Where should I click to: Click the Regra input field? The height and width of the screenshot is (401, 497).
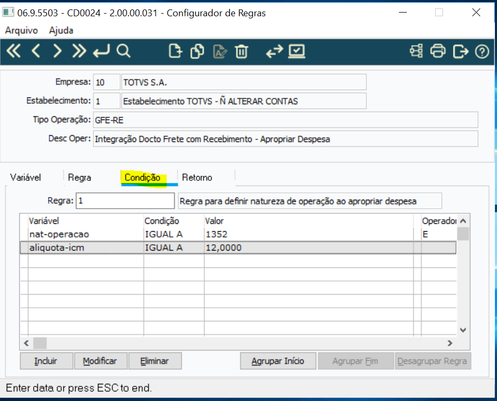click(x=125, y=200)
